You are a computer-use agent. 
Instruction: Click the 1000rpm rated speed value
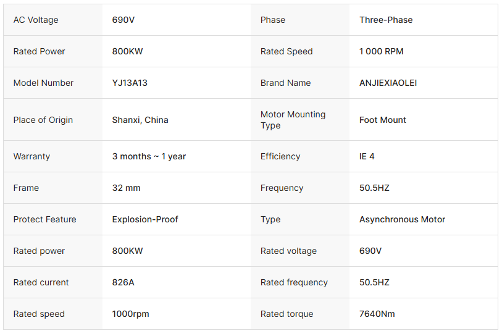(x=130, y=314)
